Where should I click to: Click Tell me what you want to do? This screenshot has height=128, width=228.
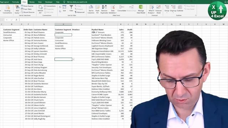(x=77, y=2)
